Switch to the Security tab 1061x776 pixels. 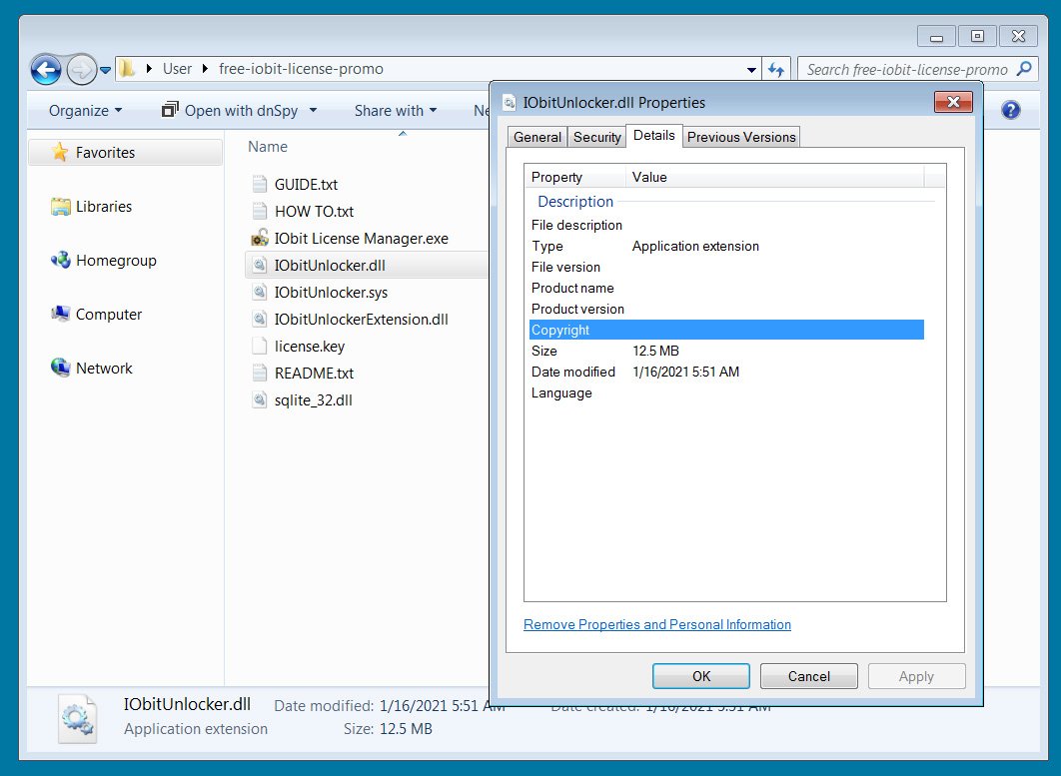click(x=596, y=137)
